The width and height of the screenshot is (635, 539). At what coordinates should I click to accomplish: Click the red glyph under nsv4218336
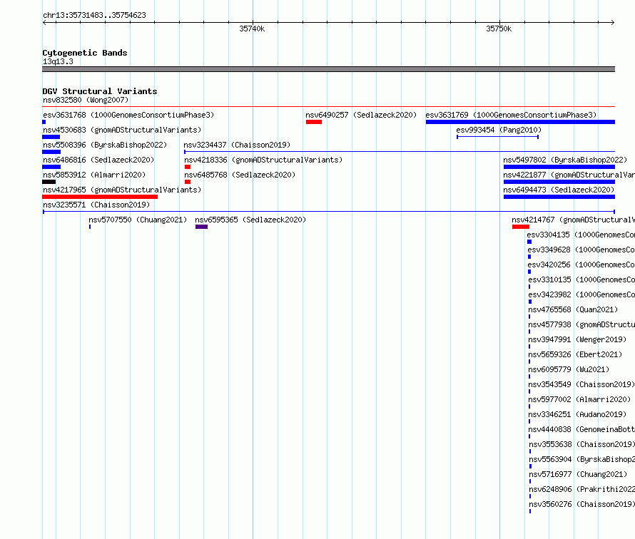(x=188, y=167)
